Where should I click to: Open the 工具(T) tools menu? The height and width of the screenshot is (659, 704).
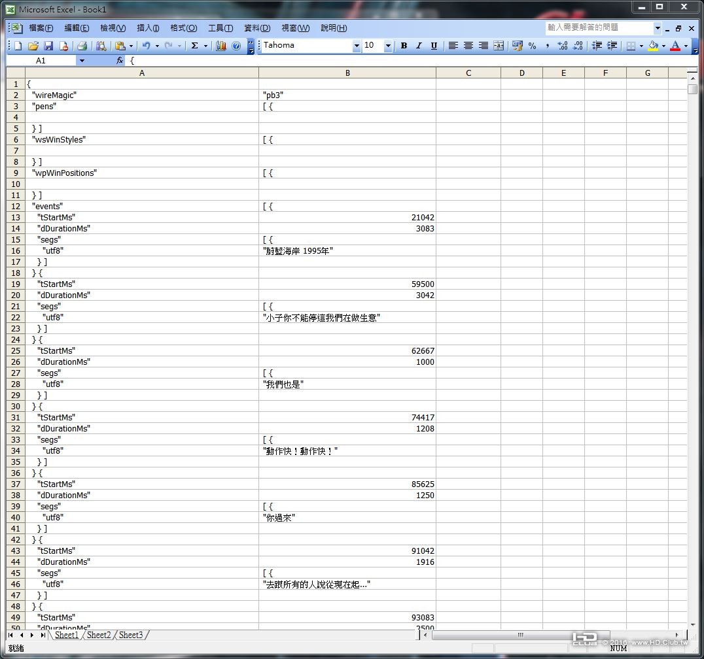pyautogui.click(x=220, y=28)
